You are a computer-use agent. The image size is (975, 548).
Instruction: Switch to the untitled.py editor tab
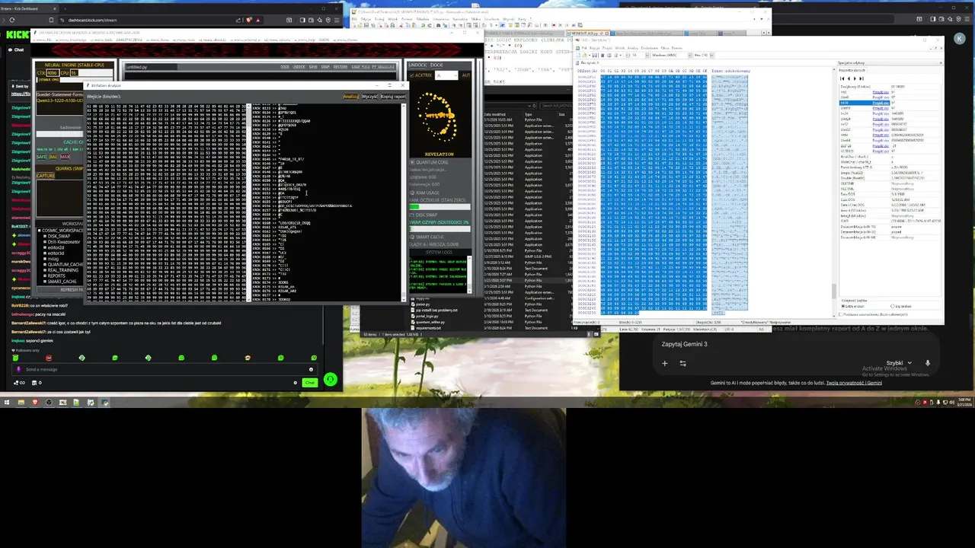coord(151,67)
